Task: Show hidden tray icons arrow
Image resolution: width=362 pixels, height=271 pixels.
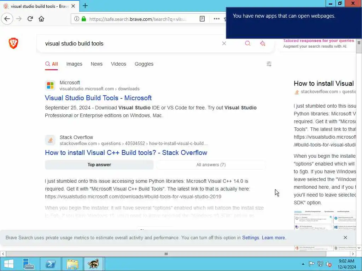Action: click(x=303, y=264)
